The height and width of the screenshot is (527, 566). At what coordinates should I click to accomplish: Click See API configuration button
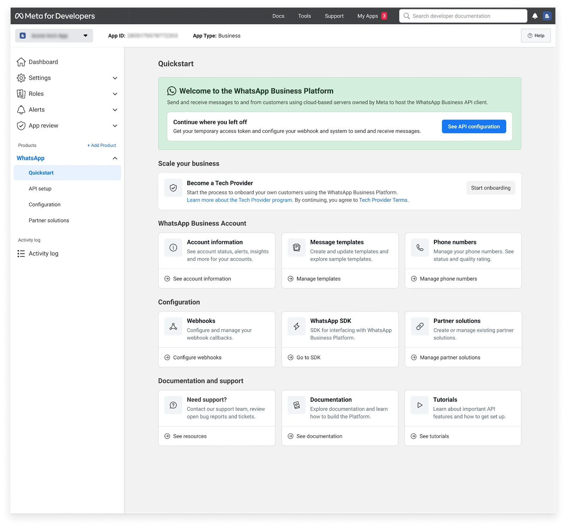point(474,126)
